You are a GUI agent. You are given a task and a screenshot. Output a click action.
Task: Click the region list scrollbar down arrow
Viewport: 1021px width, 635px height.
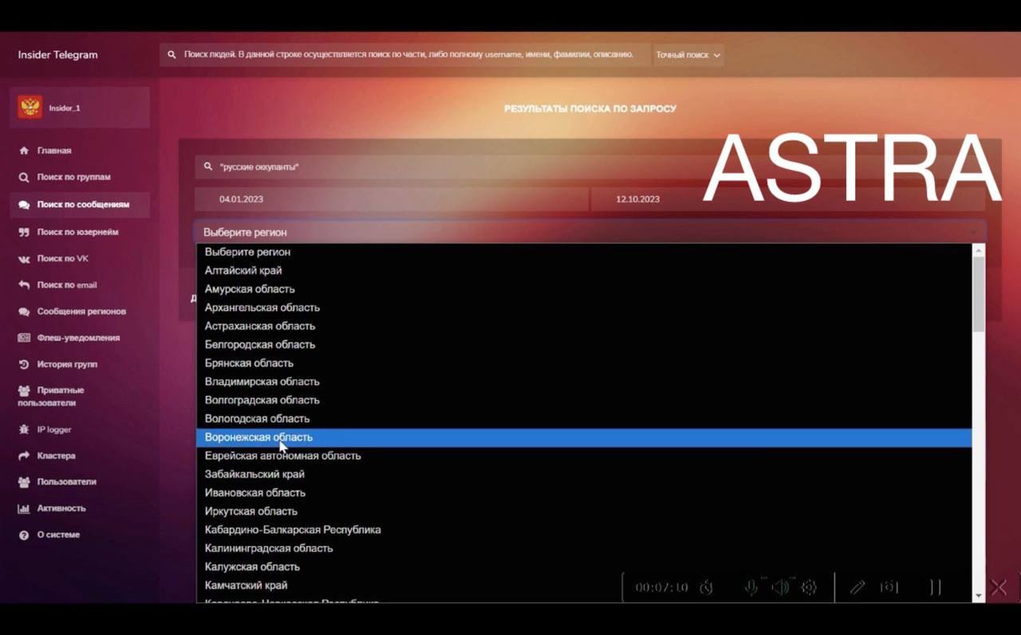[x=979, y=596]
